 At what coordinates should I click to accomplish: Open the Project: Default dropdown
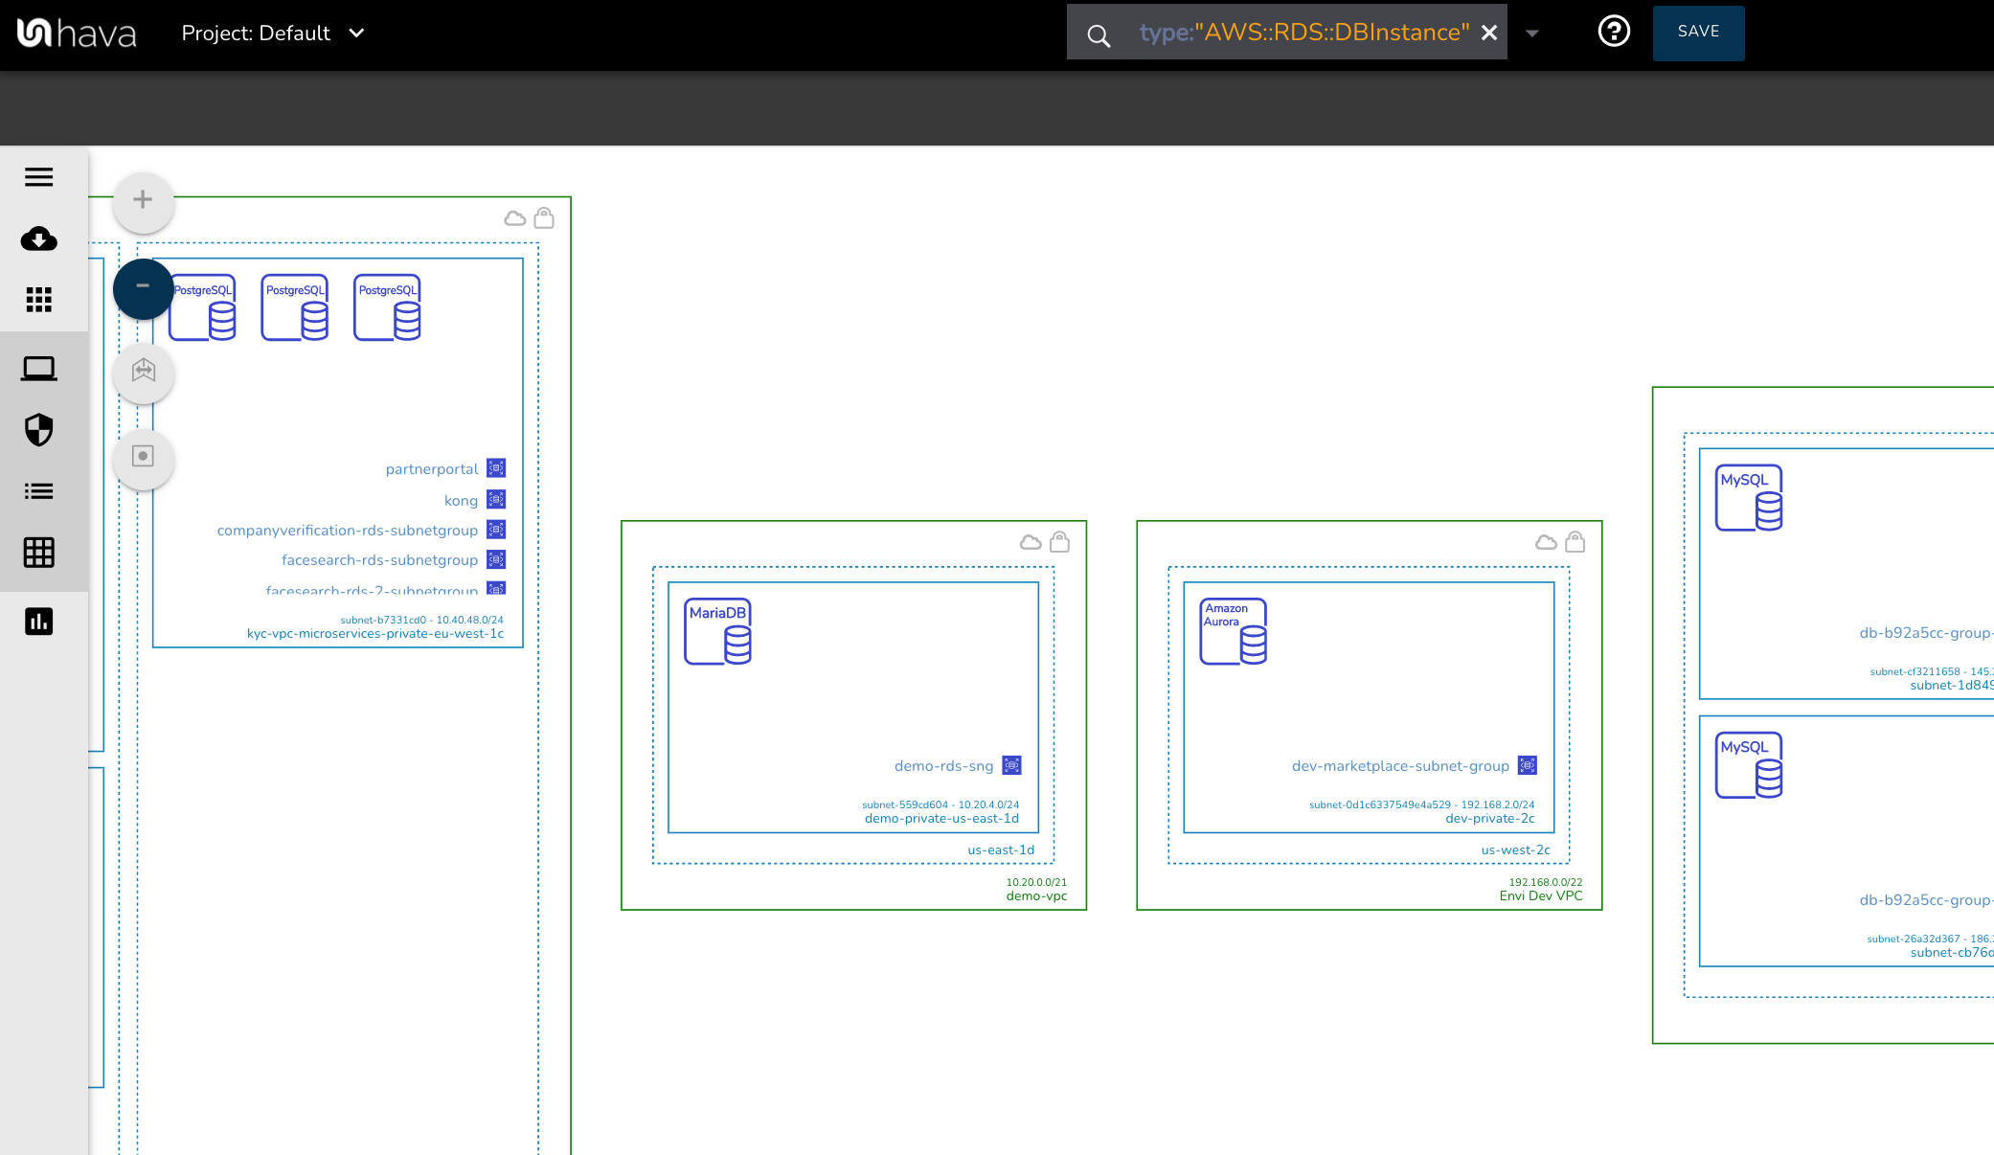point(273,34)
